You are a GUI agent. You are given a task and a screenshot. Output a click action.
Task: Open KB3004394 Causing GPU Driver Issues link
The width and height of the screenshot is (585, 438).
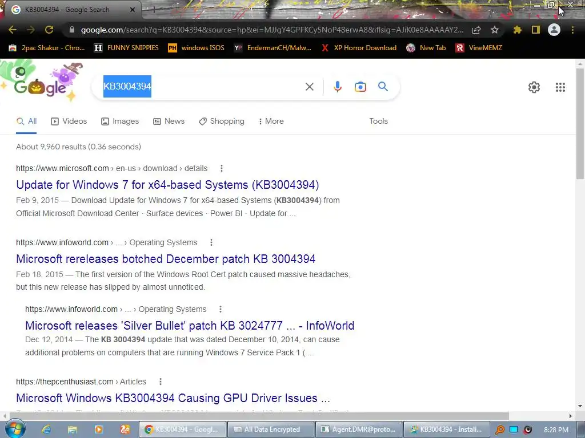click(173, 398)
